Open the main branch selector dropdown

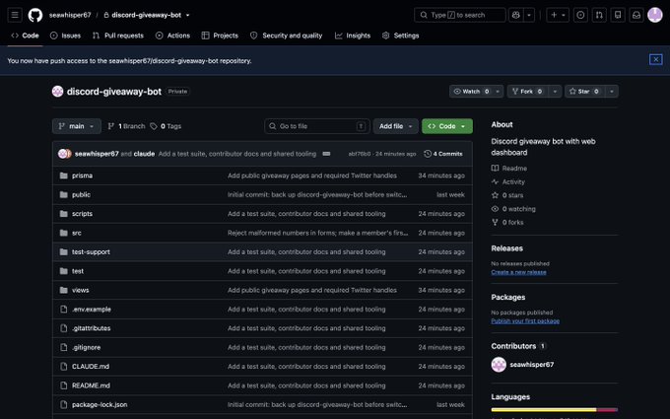point(77,126)
